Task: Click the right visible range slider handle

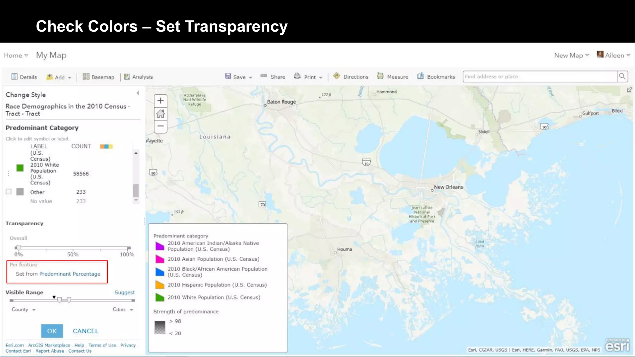Action: pyautogui.click(x=69, y=300)
